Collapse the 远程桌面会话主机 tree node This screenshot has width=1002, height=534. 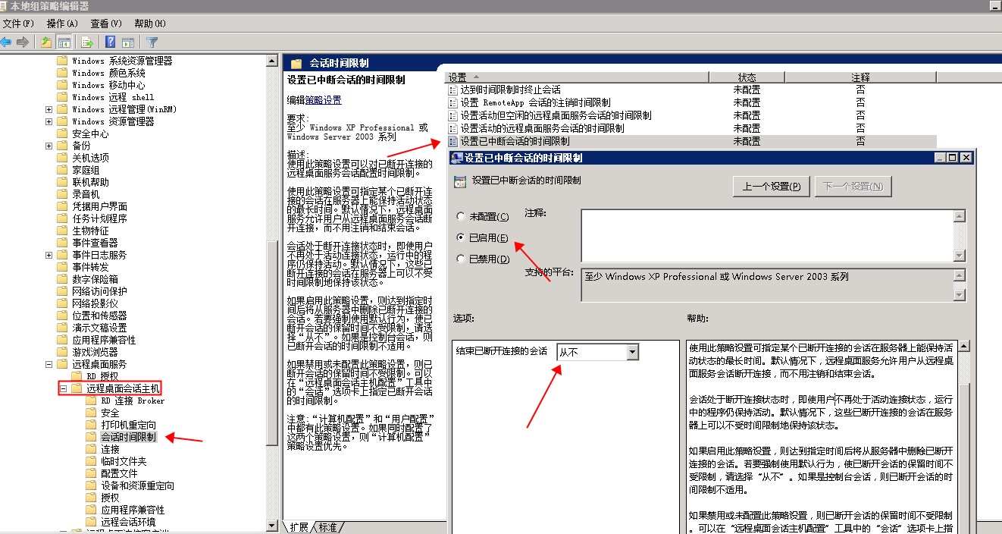point(64,388)
